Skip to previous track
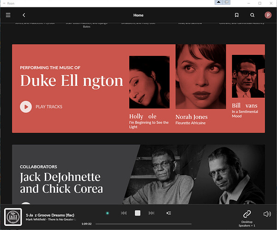The width and height of the screenshot is (277, 230). pyautogui.click(x=124, y=213)
